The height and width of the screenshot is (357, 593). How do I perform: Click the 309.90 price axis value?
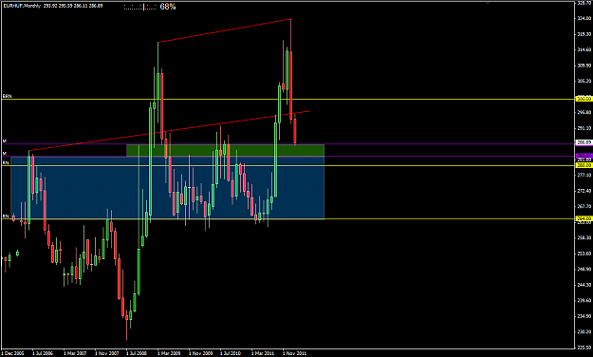pos(584,66)
